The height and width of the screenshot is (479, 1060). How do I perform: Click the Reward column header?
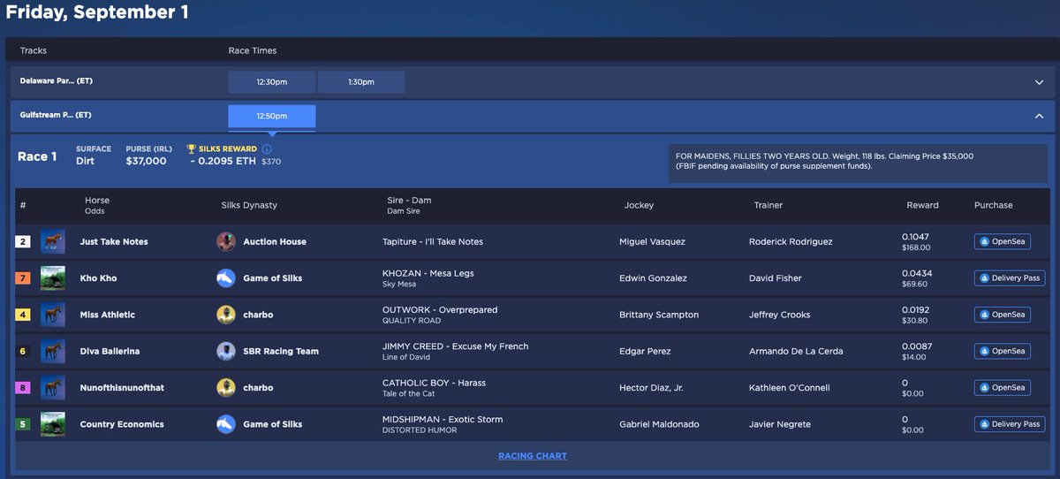[922, 205]
